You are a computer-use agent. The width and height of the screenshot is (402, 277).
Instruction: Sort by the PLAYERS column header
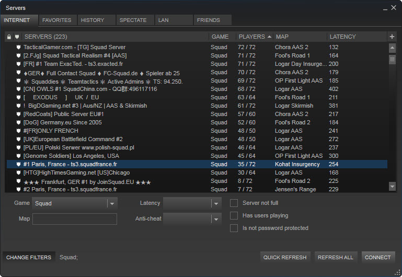coord(255,37)
